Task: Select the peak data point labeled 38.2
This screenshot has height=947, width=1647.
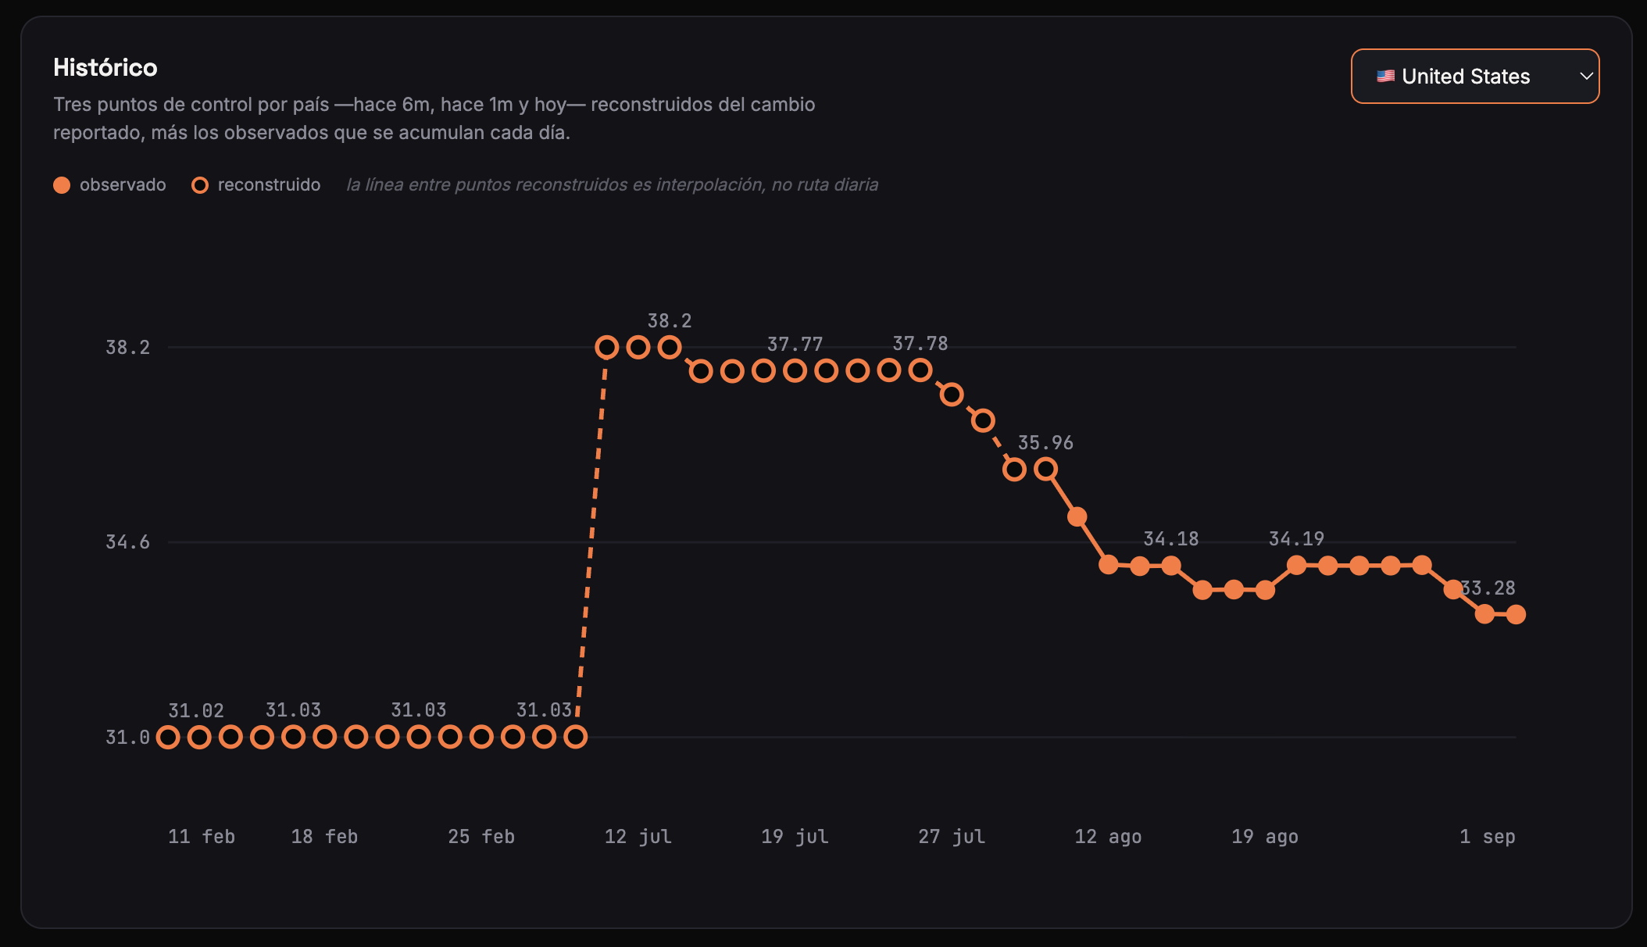Action: click(x=670, y=347)
